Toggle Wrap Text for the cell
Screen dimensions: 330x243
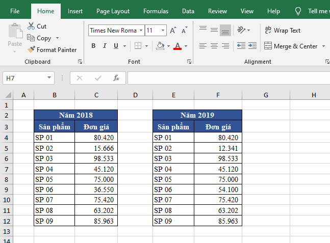pos(283,31)
